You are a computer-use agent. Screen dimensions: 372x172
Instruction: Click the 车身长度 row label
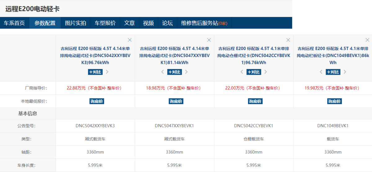pos(26,165)
